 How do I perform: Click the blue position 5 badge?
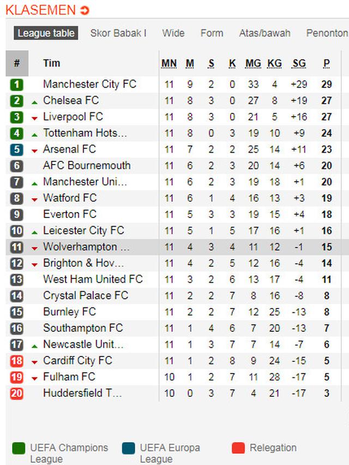point(17,149)
